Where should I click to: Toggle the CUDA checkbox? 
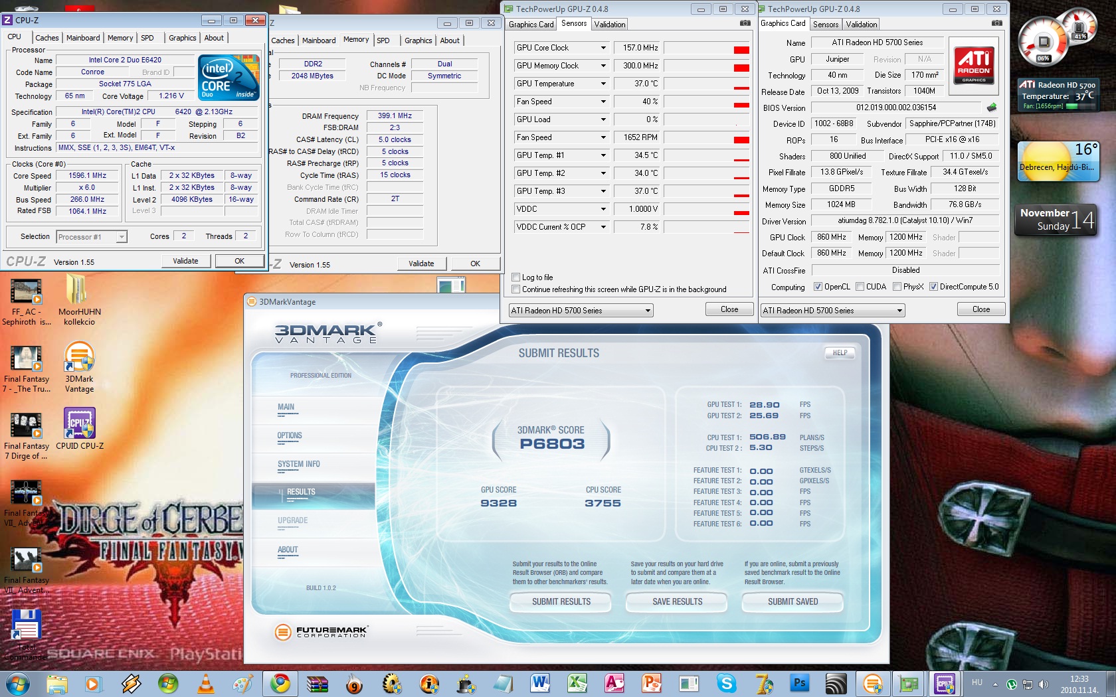860,287
